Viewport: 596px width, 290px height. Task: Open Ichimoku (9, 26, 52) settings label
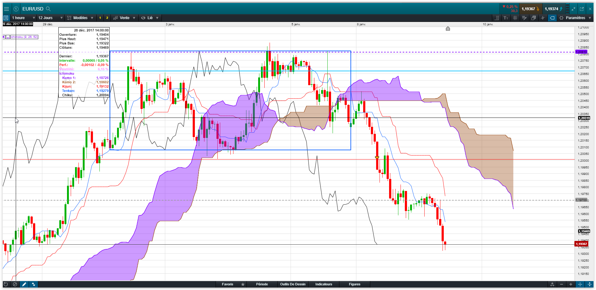[24, 37]
